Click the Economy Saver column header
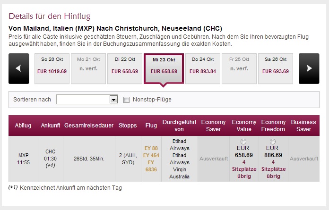The image size is (329, 210). [x=213, y=126]
